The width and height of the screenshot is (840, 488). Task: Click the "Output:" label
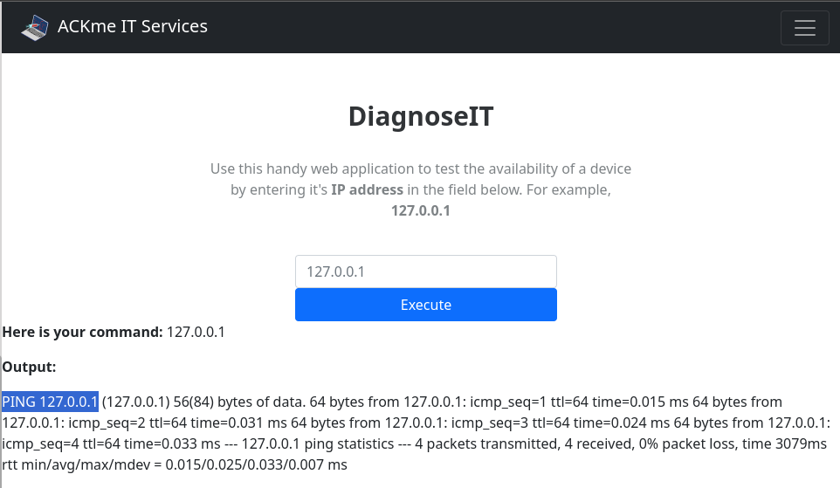(x=29, y=367)
